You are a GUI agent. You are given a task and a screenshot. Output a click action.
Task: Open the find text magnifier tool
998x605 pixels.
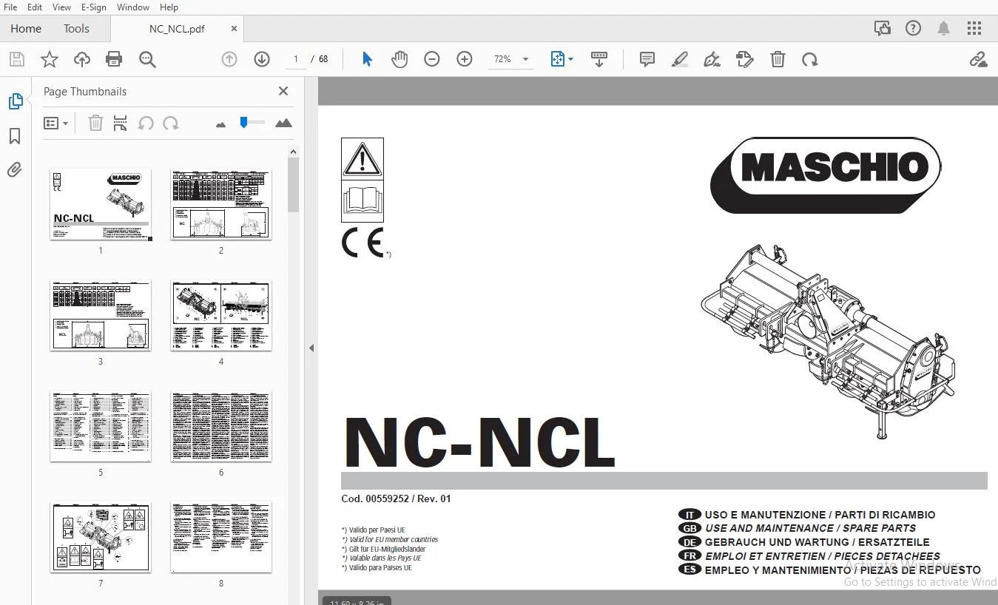[x=147, y=59]
